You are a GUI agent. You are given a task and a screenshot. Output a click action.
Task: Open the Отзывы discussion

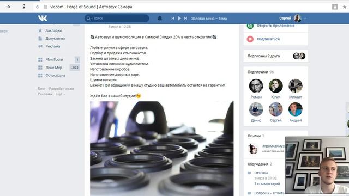pyautogui.click(x=261, y=173)
